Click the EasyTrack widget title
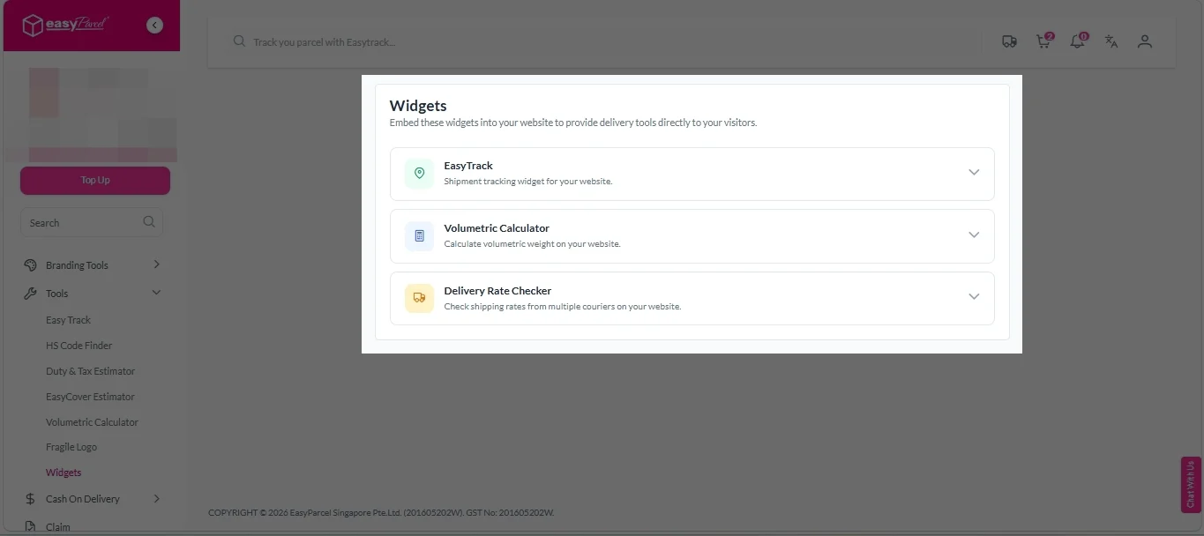Image resolution: width=1204 pixels, height=536 pixels. click(468, 166)
